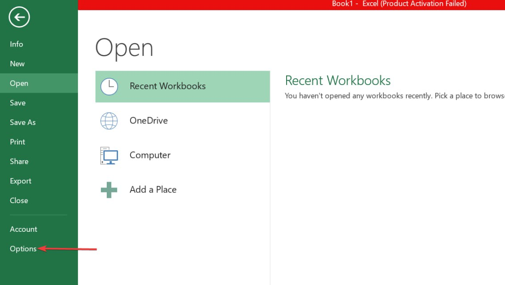
Task: Click the Recent Workbooks clock icon
Action: (x=109, y=86)
